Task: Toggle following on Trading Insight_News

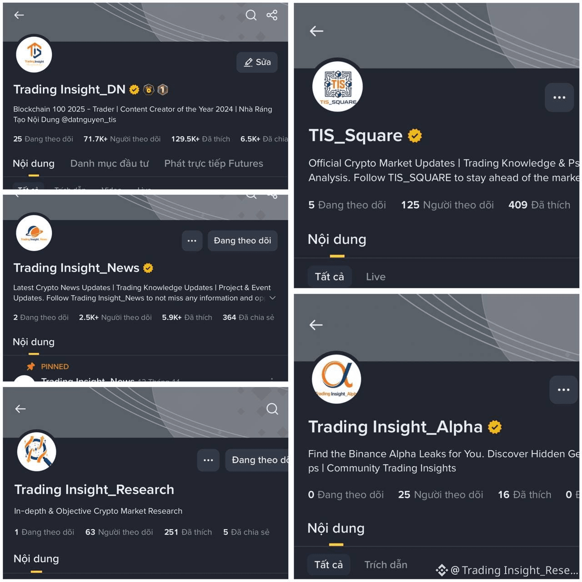Action: click(x=242, y=241)
